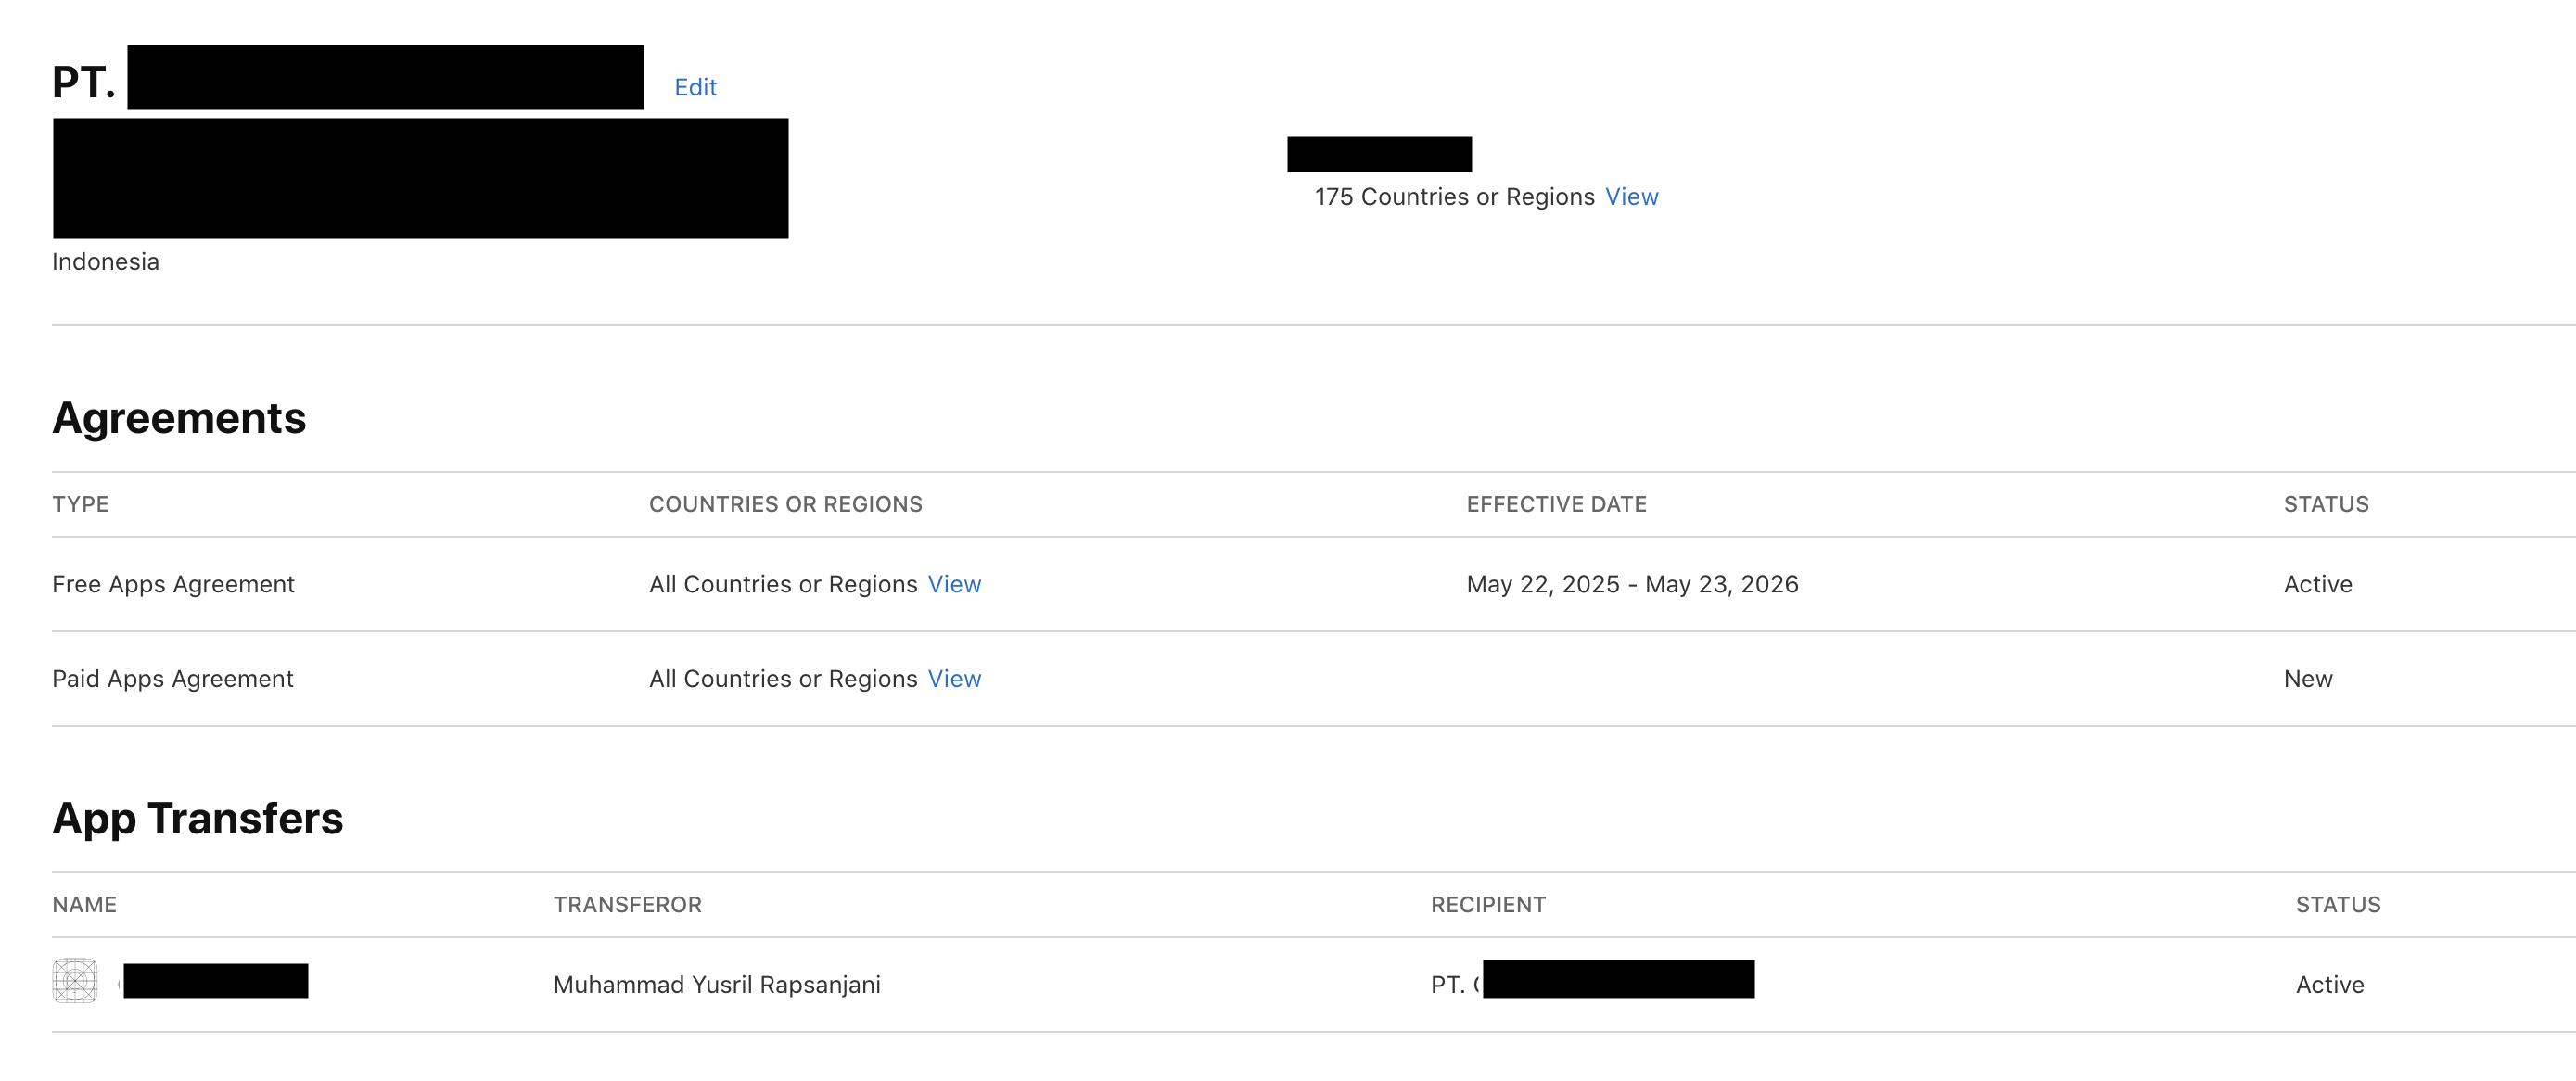Viewport: 2576px width, 1081px height.
Task: Click the May 22, 2025 effective date range
Action: pos(1632,584)
